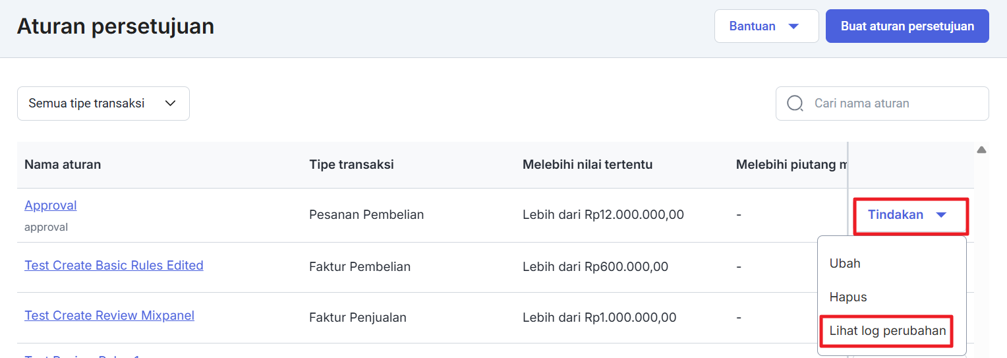Collapse the Tindakan dropdown on Approval row
The height and width of the screenshot is (358, 1007).
pyautogui.click(x=910, y=215)
